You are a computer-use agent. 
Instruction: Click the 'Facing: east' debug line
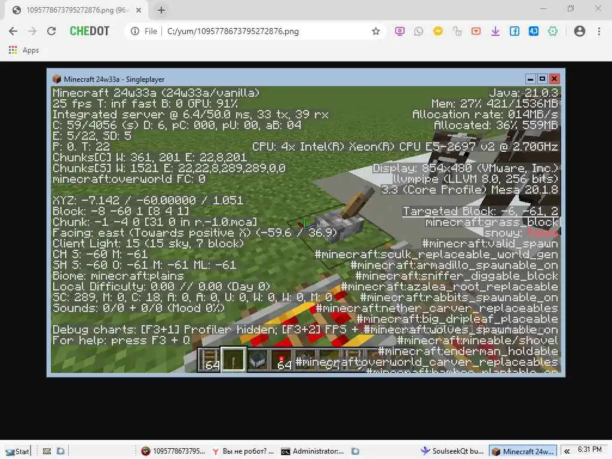[195, 232]
